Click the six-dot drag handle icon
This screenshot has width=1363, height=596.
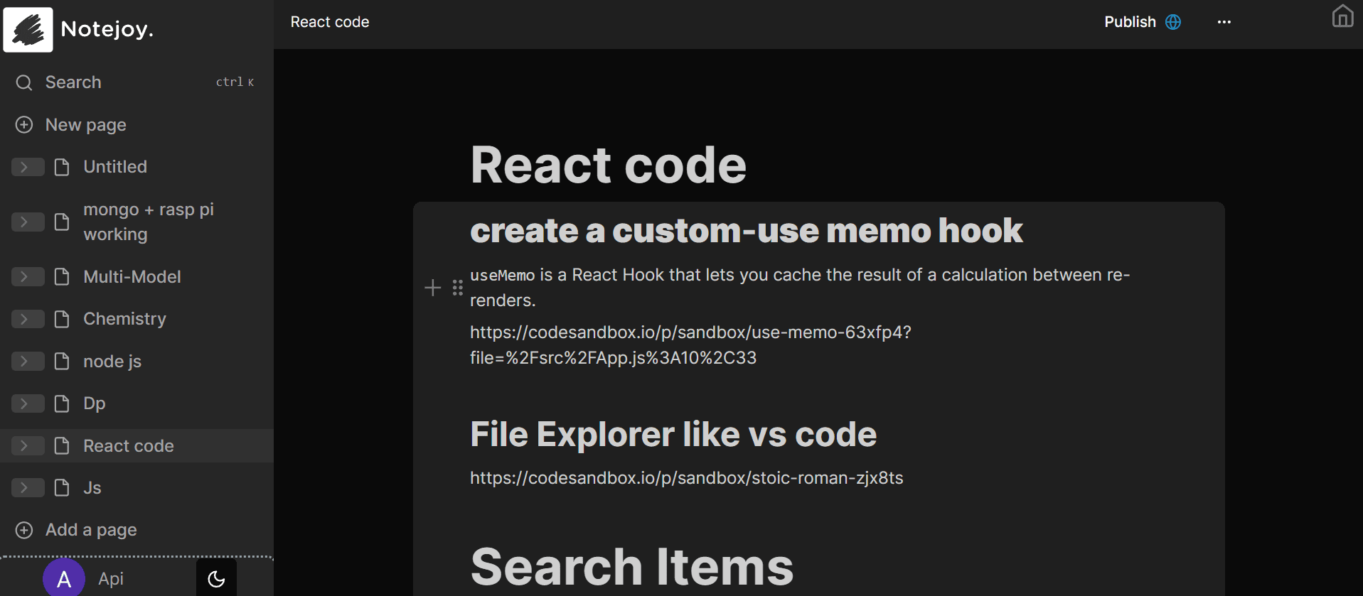click(458, 288)
